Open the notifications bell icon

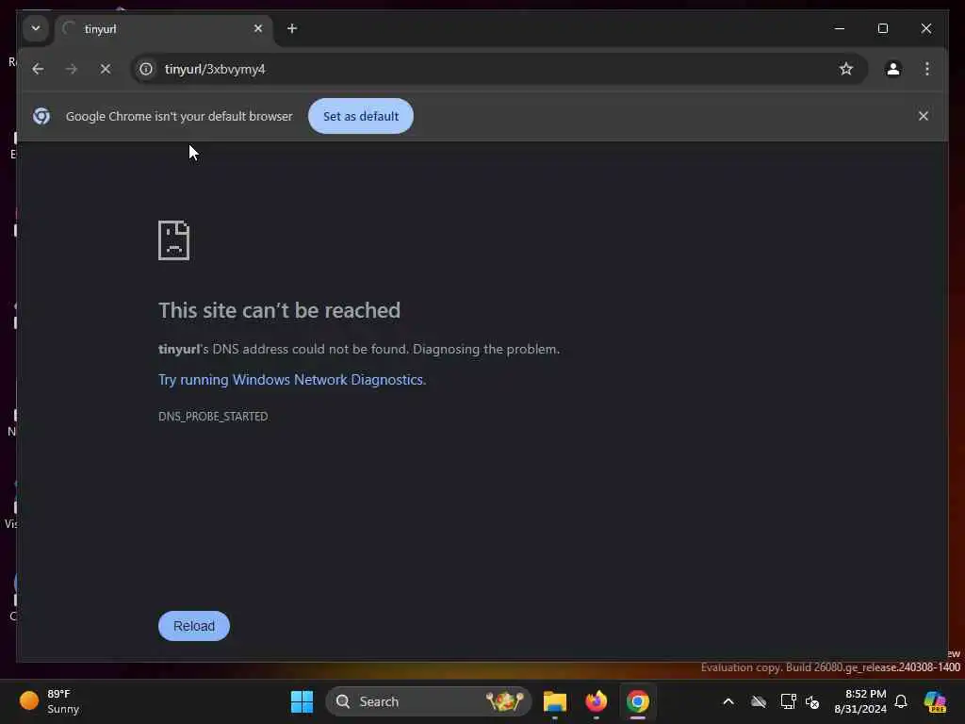901,701
